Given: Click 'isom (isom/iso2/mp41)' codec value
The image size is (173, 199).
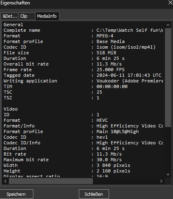Looking at the screenshot, I should [126, 47].
